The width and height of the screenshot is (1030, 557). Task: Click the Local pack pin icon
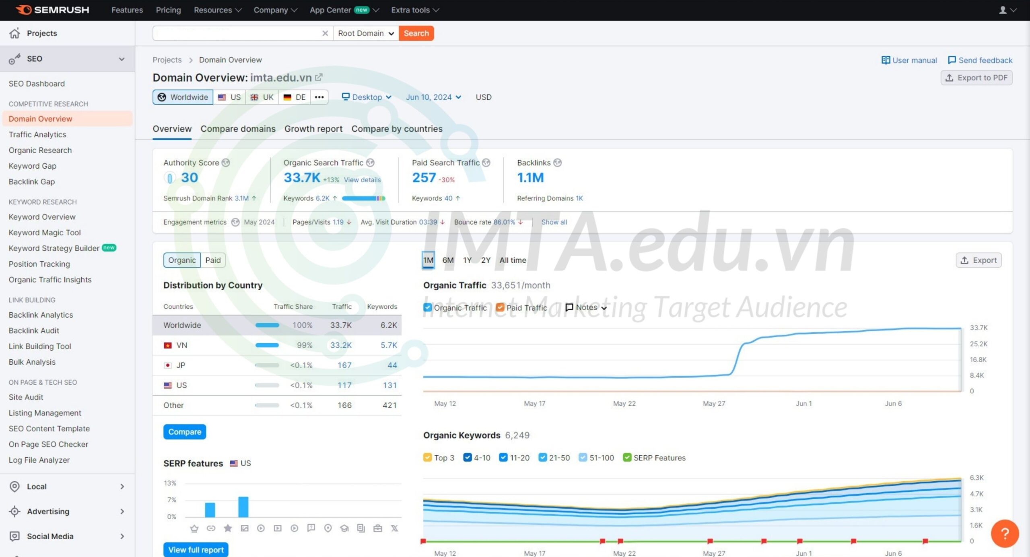click(328, 528)
